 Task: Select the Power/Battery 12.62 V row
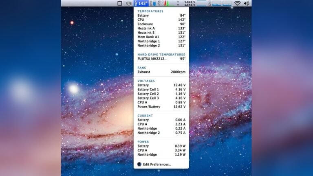(x=161, y=107)
